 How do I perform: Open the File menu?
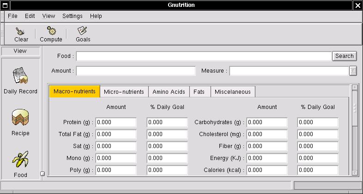tap(12, 16)
